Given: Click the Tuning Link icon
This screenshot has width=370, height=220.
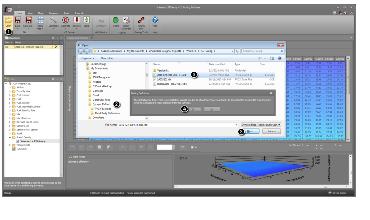Looking at the screenshot, I should pyautogui.click(x=141, y=21).
